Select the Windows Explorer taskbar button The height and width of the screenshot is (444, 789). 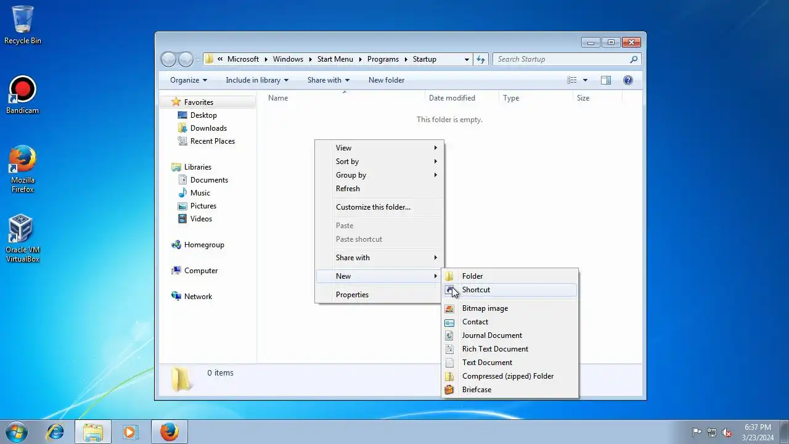point(93,432)
